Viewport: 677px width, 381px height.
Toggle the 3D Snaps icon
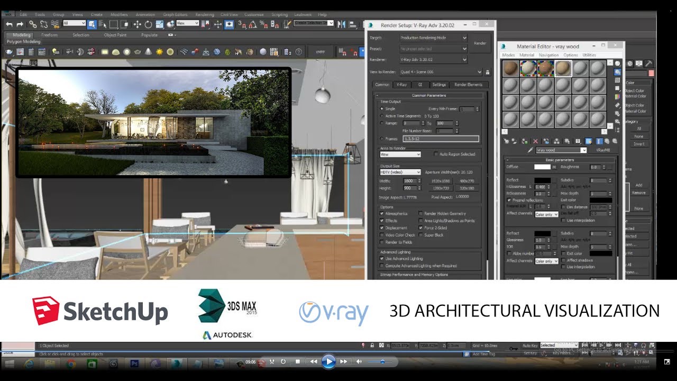point(242,24)
